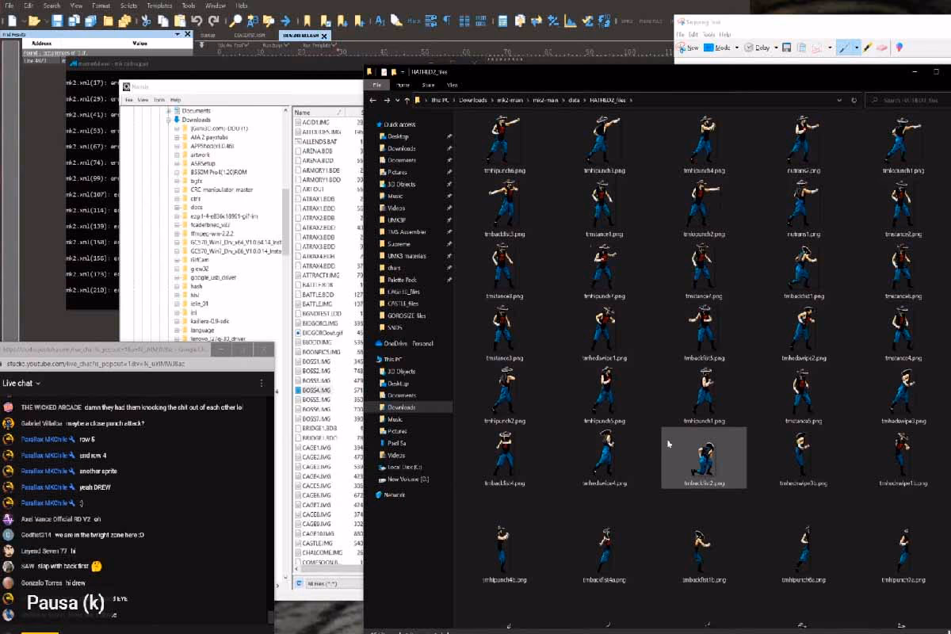Select Desktop under Quick access in Explorer
Image resolution: width=951 pixels, height=634 pixels.
click(398, 136)
